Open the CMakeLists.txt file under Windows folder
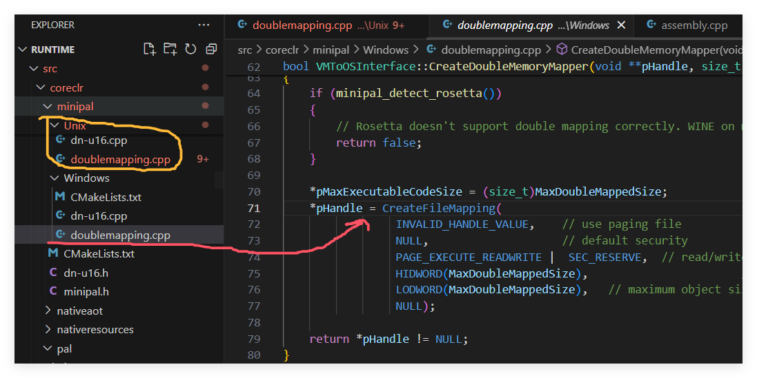757x378 pixels. 106,197
